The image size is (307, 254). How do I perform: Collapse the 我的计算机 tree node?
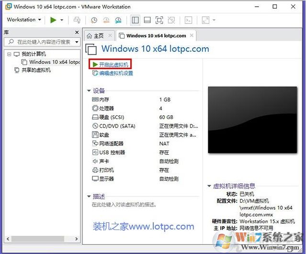pyautogui.click(x=9, y=54)
